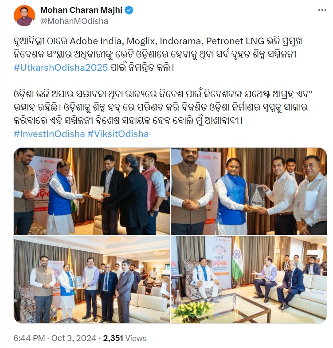Click the first Odia paragraph of the tweet
The width and height of the screenshot is (333, 348).
158,54
